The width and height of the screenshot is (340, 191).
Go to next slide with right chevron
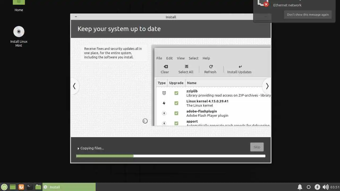[267, 86]
